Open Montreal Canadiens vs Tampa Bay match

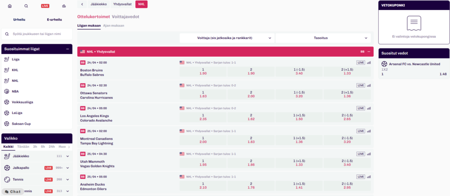(96, 141)
